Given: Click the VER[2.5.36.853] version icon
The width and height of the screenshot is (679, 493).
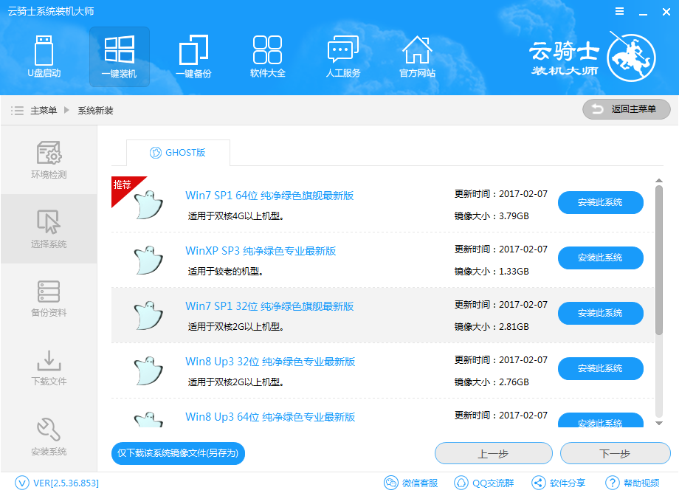Looking at the screenshot, I should tap(21, 483).
